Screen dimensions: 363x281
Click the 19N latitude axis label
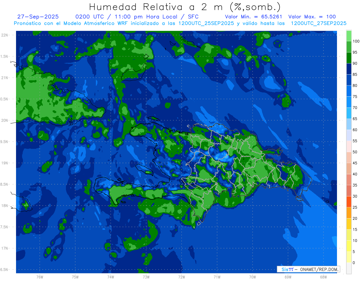pyautogui.click(x=5, y=163)
